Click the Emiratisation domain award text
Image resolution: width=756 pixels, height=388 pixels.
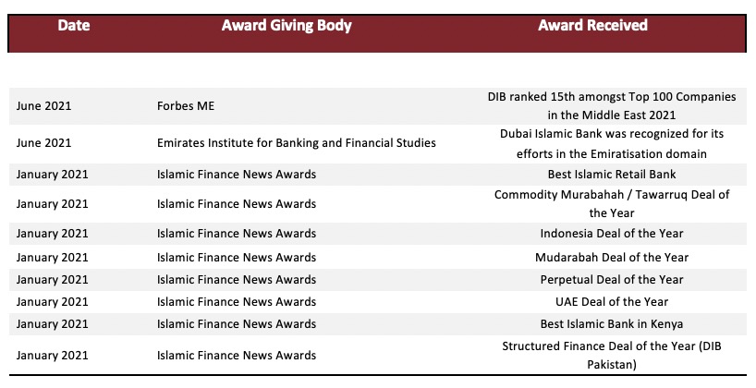click(611, 143)
